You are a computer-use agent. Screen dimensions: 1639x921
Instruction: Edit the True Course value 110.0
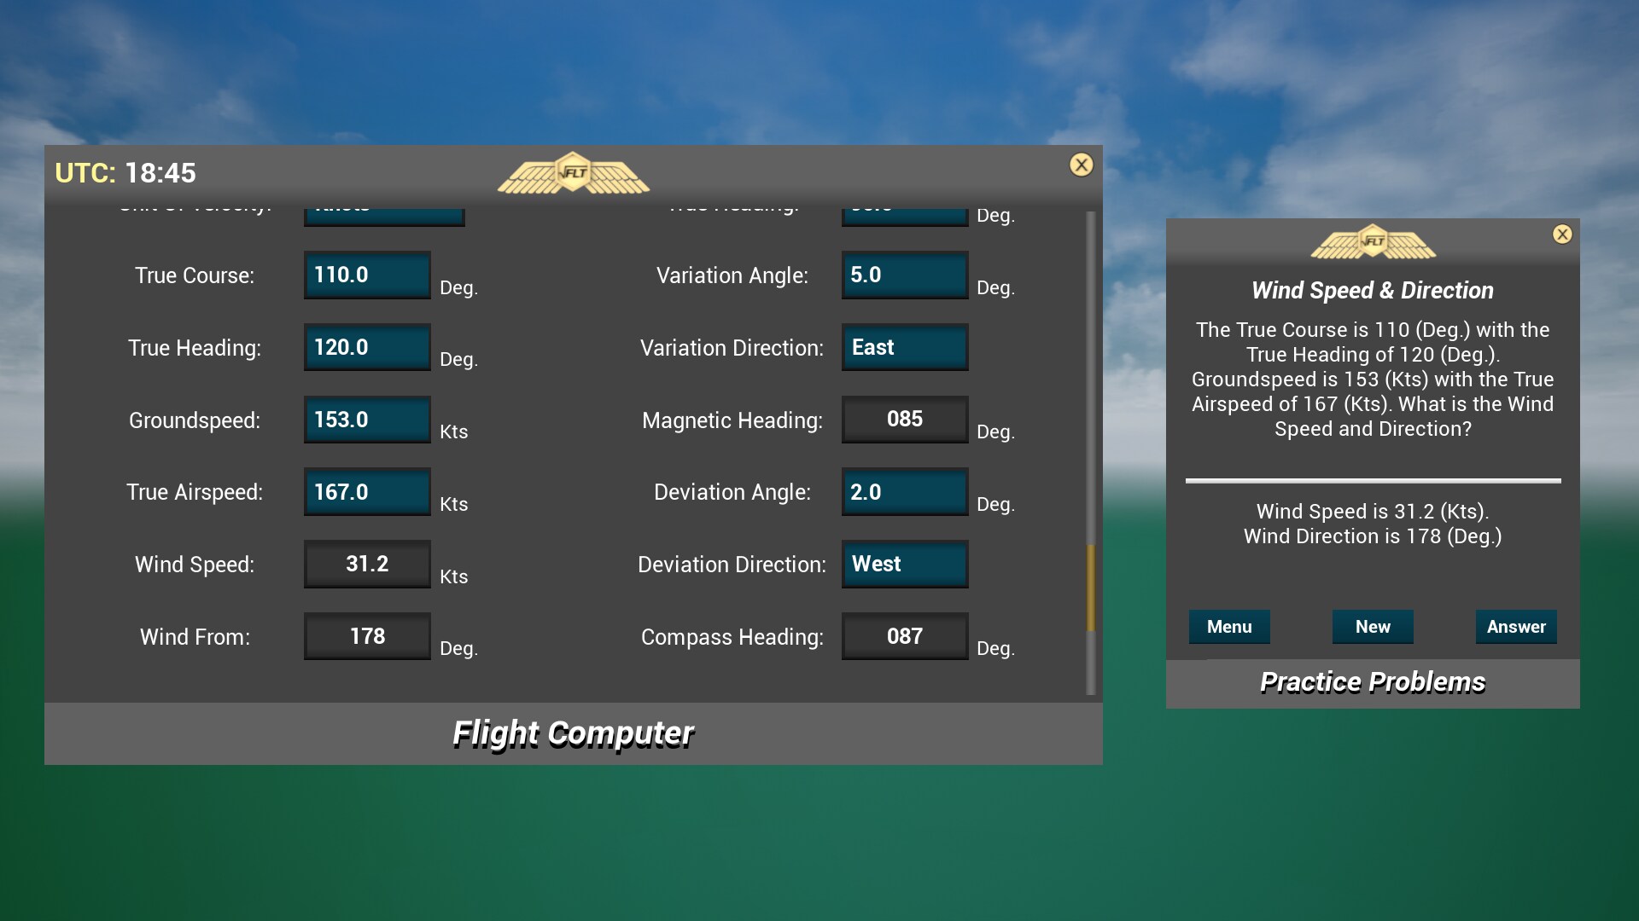click(366, 275)
